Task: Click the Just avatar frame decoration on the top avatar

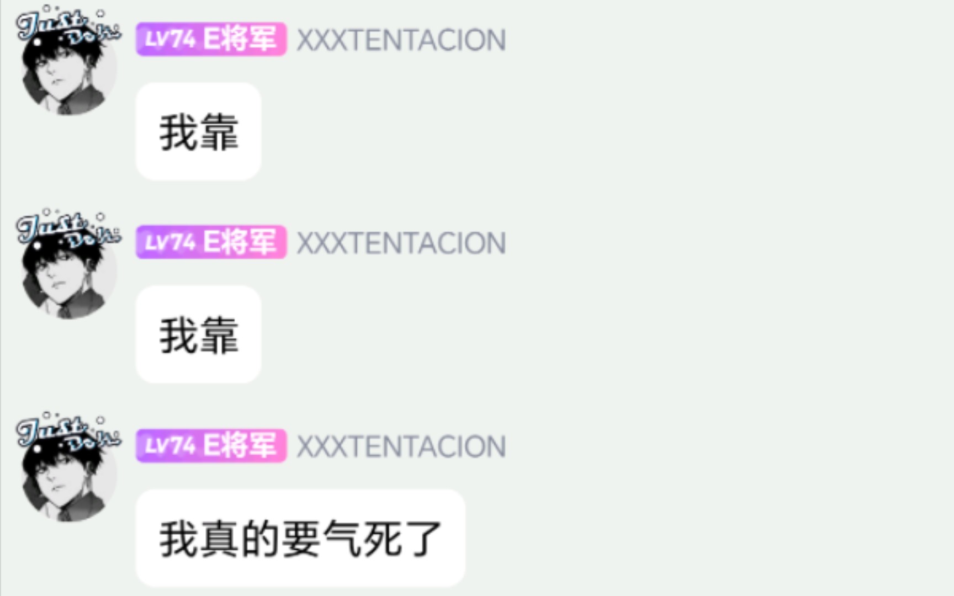Action: (67, 26)
